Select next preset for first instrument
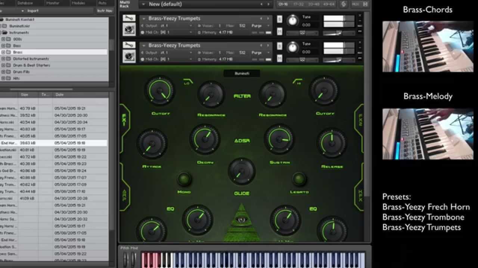The width and height of the screenshot is (478, 268). [269, 18]
